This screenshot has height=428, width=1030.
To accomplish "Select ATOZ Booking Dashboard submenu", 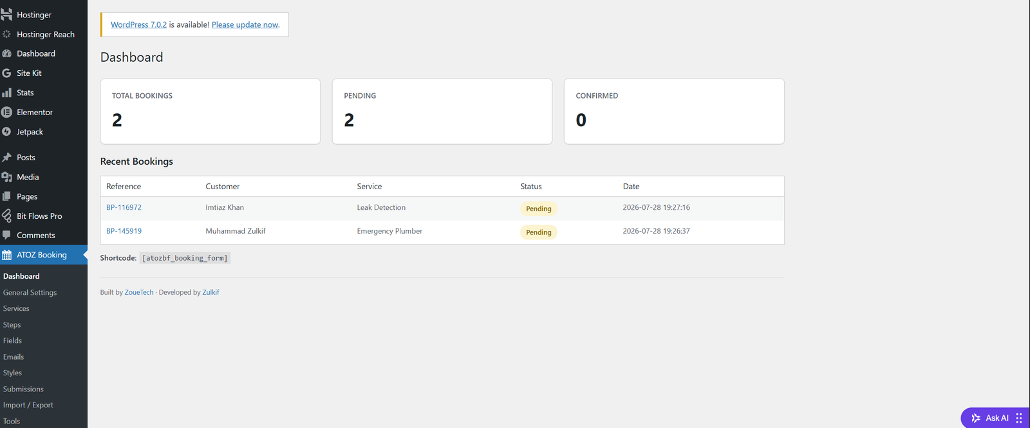I will click(x=21, y=276).
